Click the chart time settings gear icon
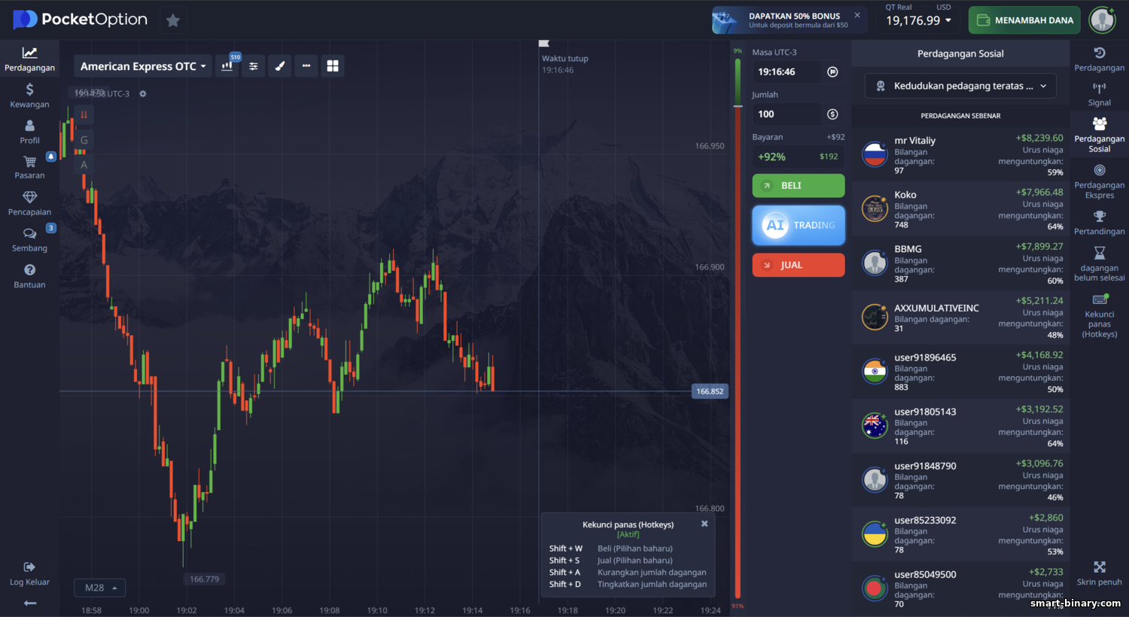Image resolution: width=1129 pixels, height=617 pixels. click(143, 94)
